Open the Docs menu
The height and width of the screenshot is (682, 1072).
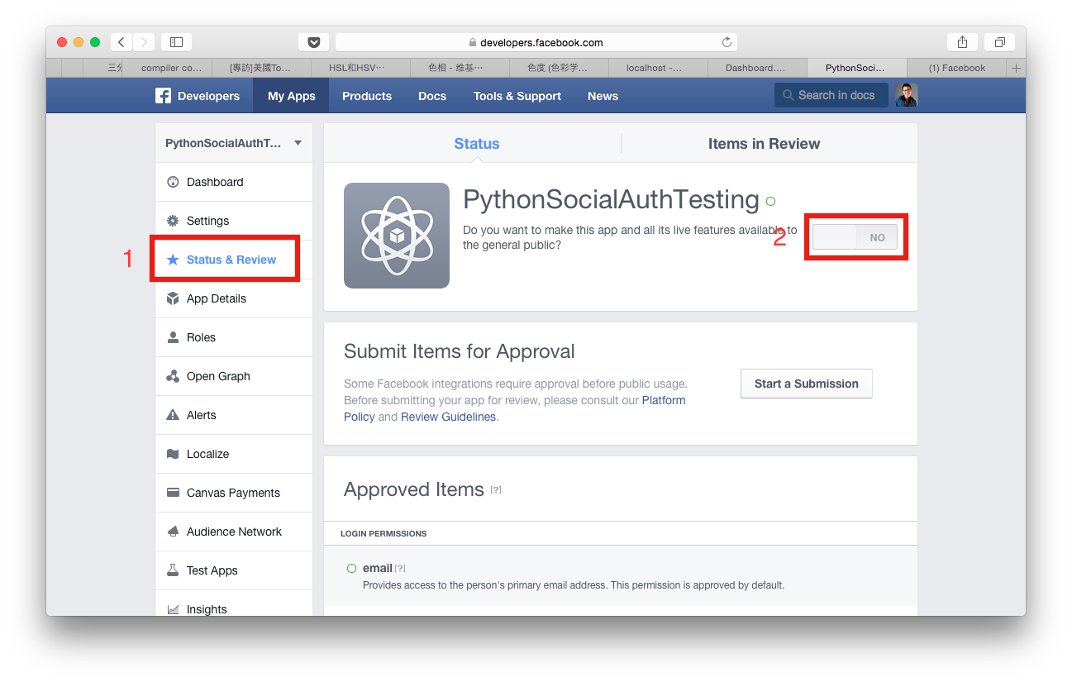[x=432, y=96]
